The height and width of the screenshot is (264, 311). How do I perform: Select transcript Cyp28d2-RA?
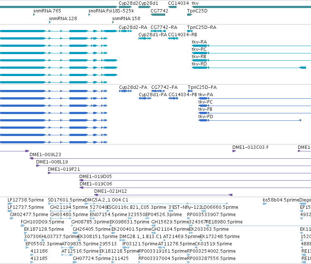[x=125, y=31]
